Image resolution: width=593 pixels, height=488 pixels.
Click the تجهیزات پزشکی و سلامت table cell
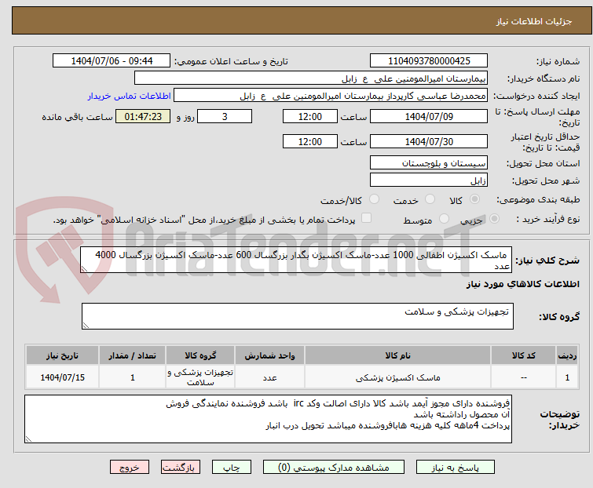(x=200, y=377)
